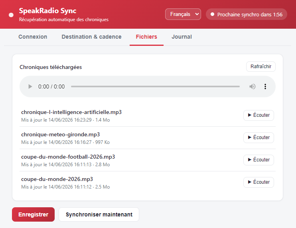The width and height of the screenshot is (296, 228).
Task: Play coupe-du-monde-football-2026.mp3 with Écouter
Action: (x=259, y=160)
